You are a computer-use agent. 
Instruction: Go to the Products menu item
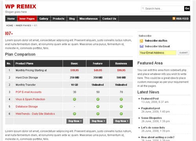[x=58, y=19]
